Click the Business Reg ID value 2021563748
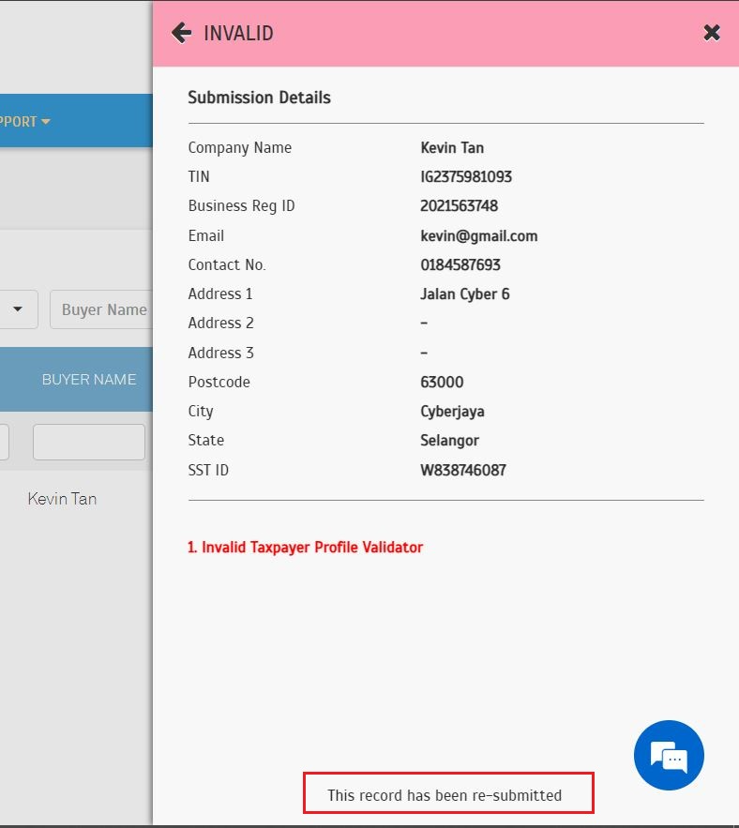Screen dimensions: 739x828 (x=459, y=206)
